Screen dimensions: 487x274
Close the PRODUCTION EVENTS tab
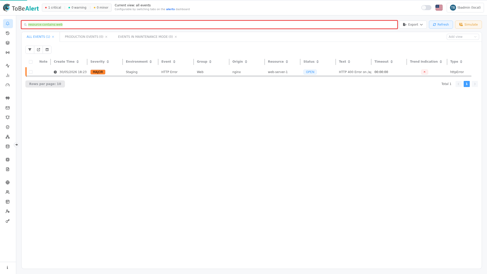[x=106, y=37]
